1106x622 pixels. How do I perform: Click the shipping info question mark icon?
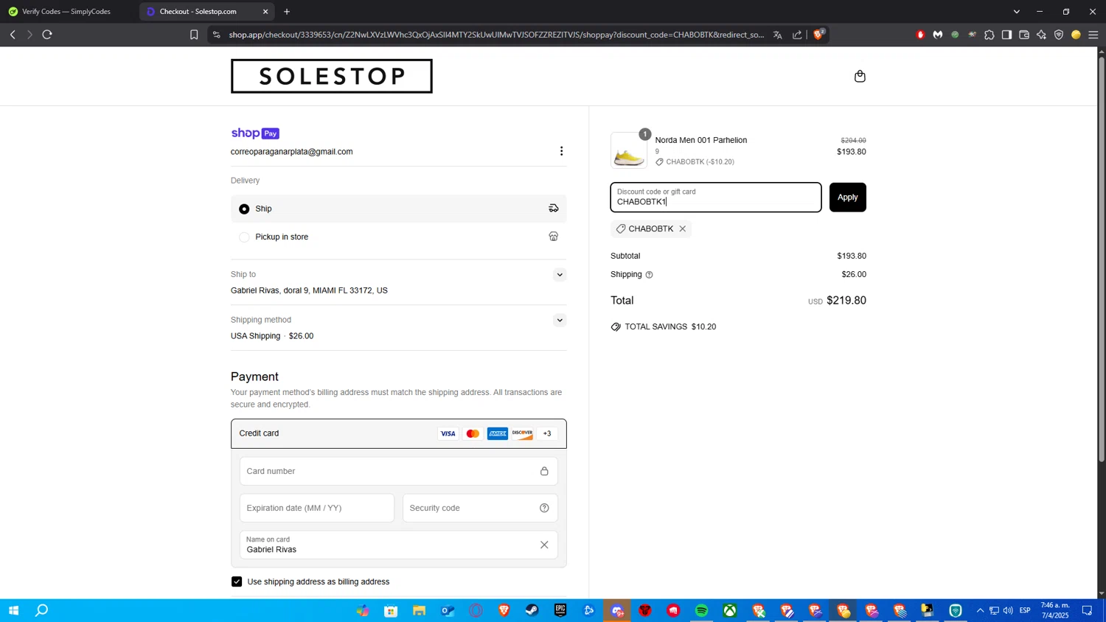[649, 275]
